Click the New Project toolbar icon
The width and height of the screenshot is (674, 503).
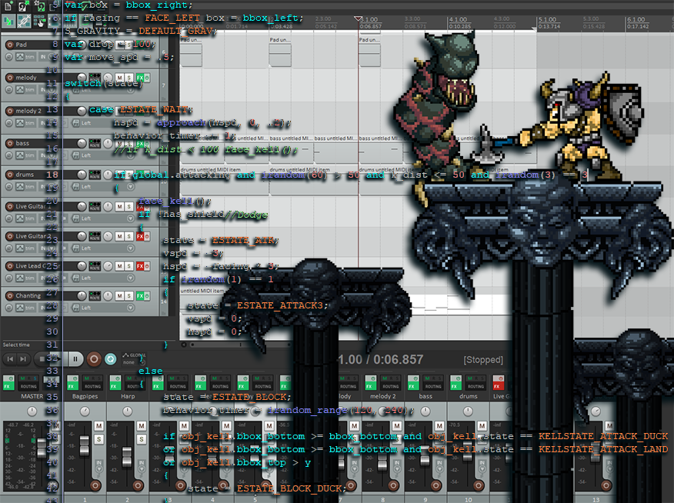[8, 6]
